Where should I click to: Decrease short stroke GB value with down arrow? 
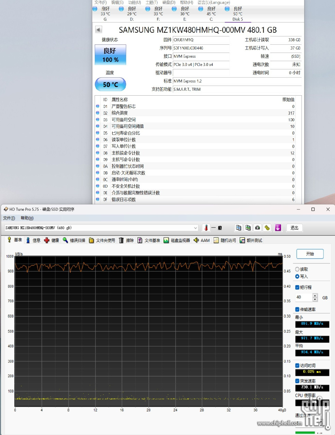pos(315,299)
